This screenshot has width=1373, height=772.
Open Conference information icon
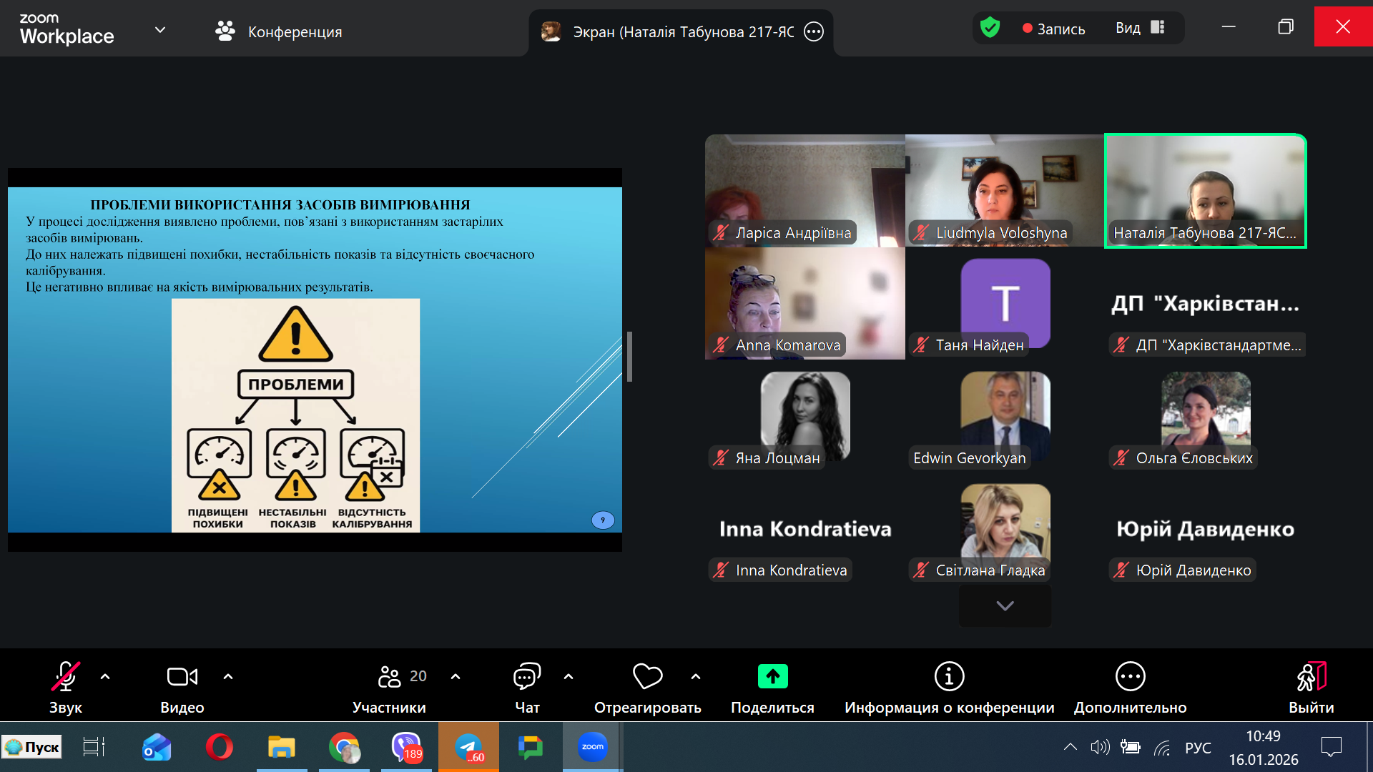point(949,677)
